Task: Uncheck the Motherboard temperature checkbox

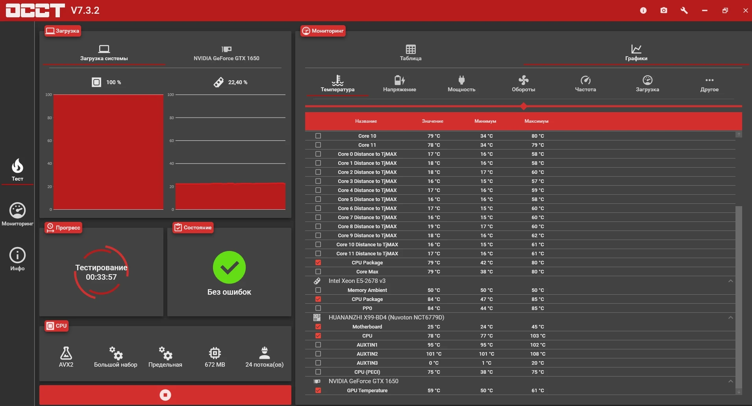Action: (318, 327)
